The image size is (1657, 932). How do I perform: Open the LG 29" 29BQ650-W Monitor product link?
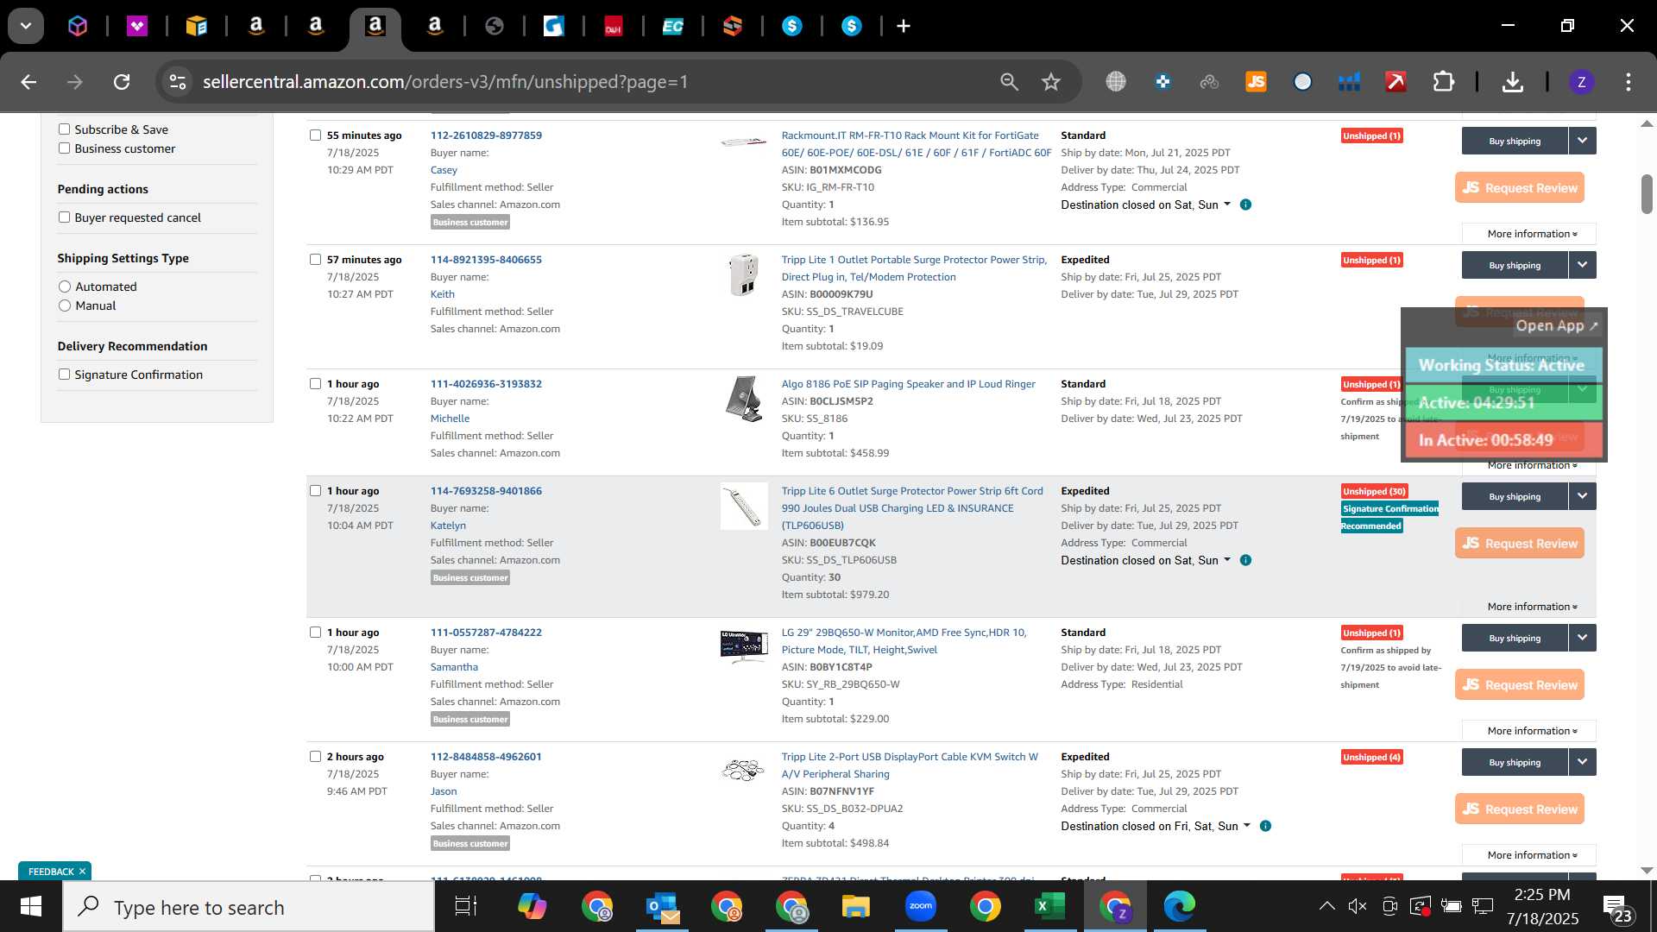pyautogui.click(x=904, y=641)
